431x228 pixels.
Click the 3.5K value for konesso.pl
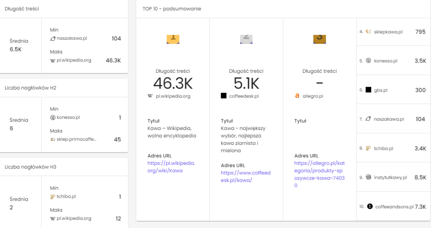point(420,61)
